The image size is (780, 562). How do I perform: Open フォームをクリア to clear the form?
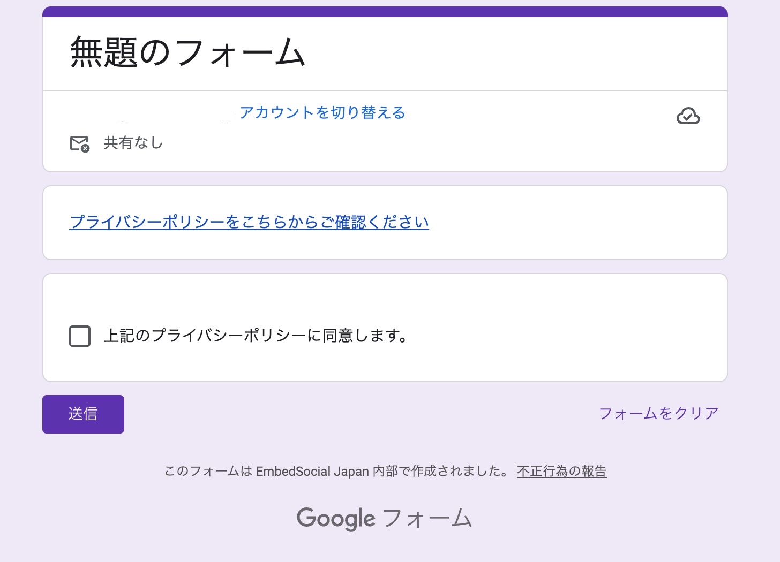pyautogui.click(x=659, y=413)
